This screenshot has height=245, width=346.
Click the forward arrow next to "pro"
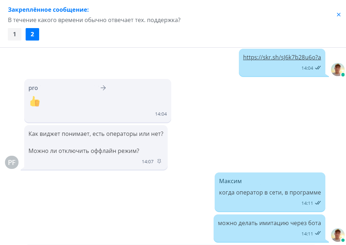coord(103,88)
